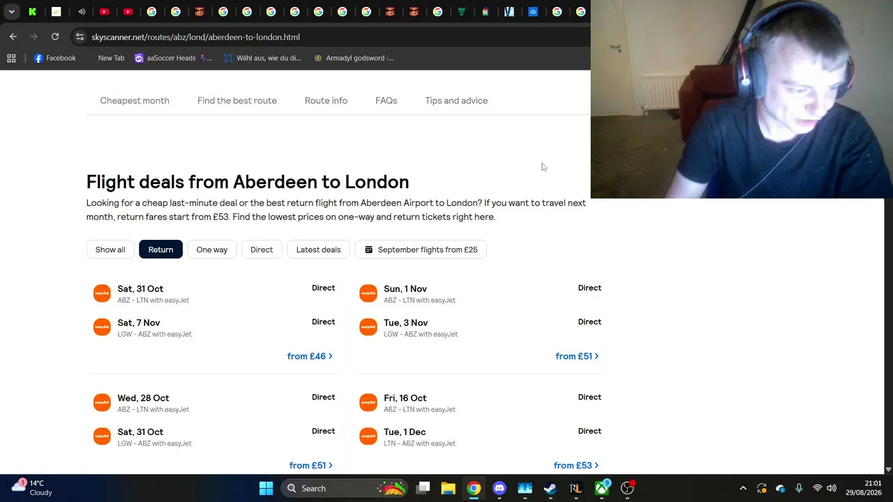
Task: Select the Latest deals filter chip
Action: coord(318,250)
